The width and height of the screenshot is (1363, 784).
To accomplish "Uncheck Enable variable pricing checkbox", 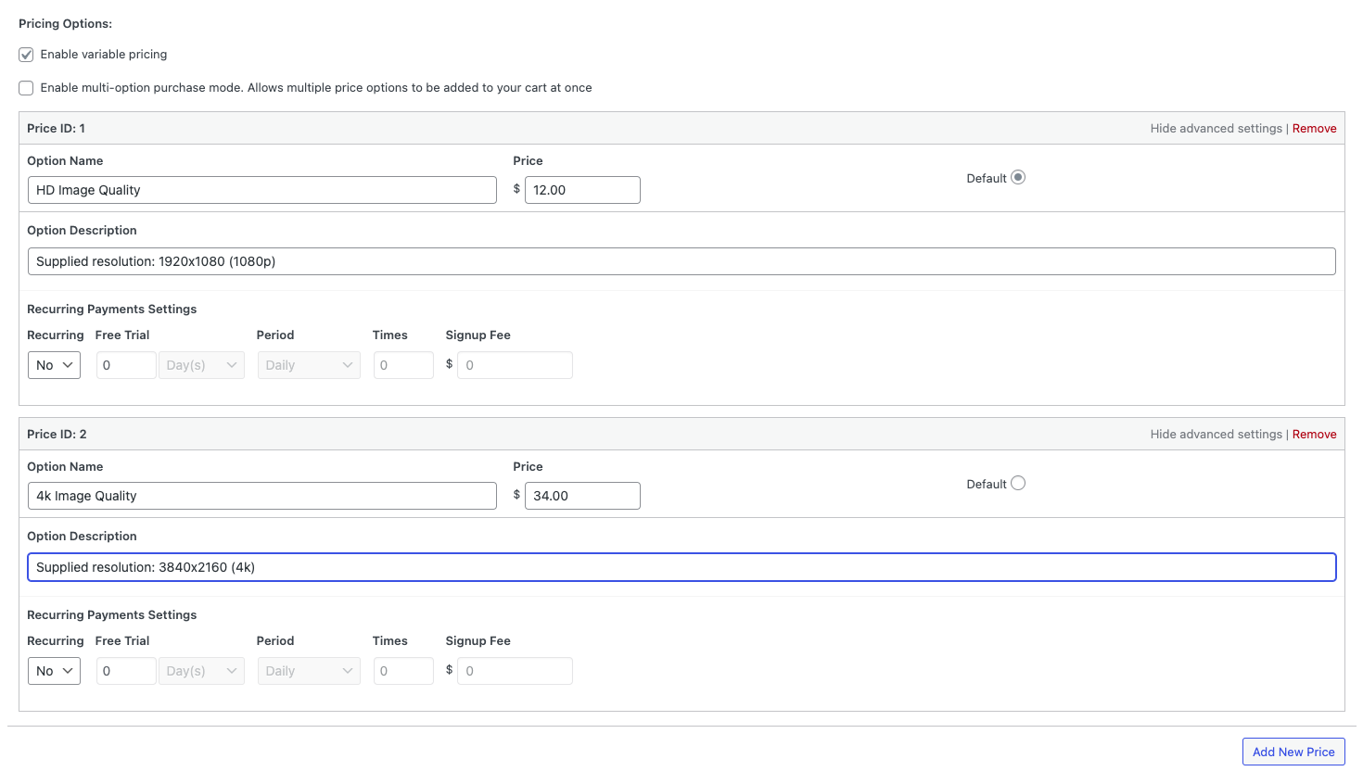I will coord(26,55).
